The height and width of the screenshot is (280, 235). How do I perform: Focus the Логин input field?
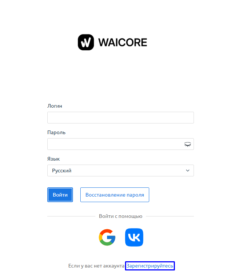[121, 118]
